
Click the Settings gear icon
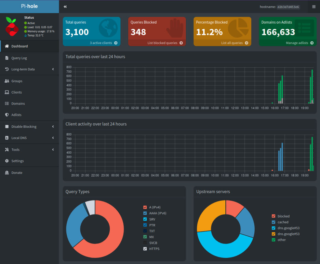7,161
